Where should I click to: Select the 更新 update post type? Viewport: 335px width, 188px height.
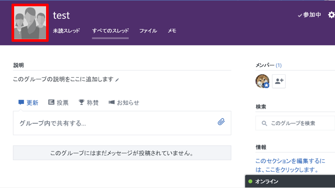coord(28,102)
